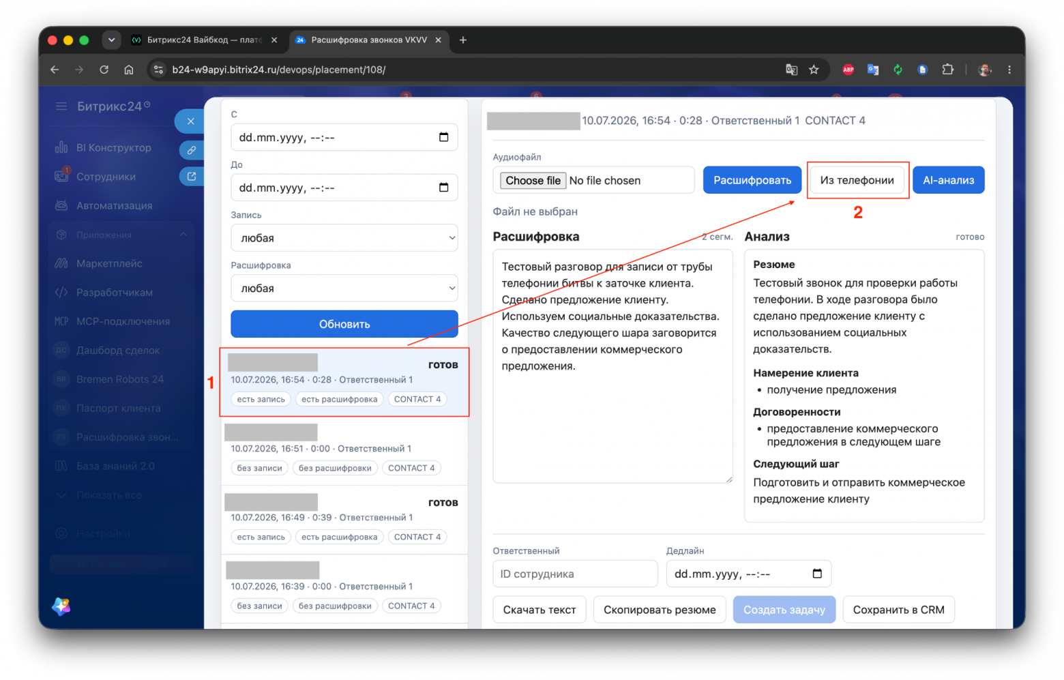Open in new window blue side icon
Image resolution: width=1064 pixels, height=680 pixels.
(x=192, y=177)
